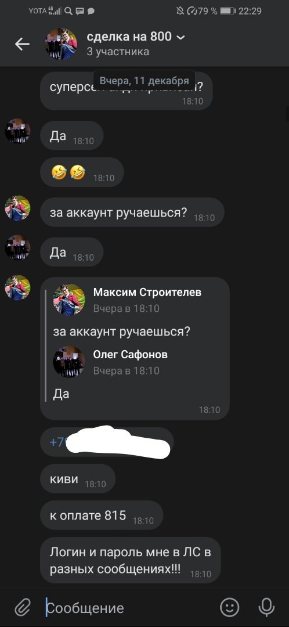Tap the Логин и пароль мне в ЛС message
Viewport: 289px width, 627px height.
131,560
